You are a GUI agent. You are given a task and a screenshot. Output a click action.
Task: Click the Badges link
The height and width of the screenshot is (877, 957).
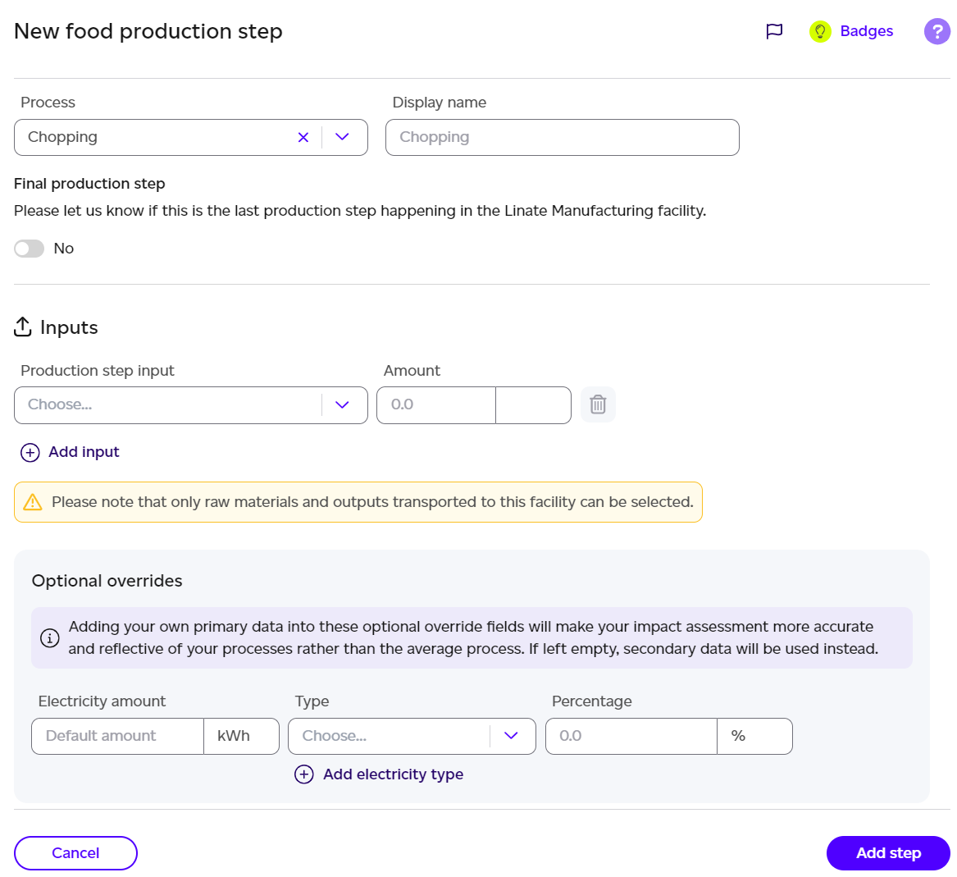point(866,31)
